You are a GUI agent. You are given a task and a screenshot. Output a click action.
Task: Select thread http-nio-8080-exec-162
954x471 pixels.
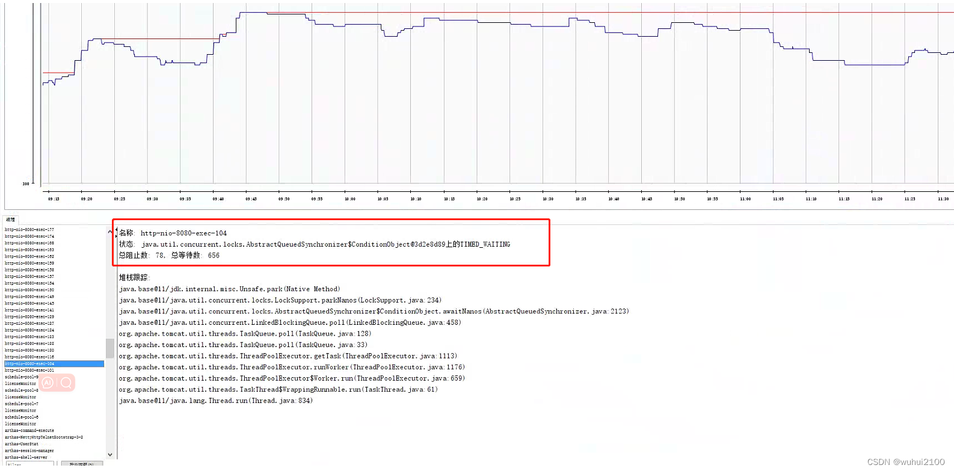(x=29, y=256)
